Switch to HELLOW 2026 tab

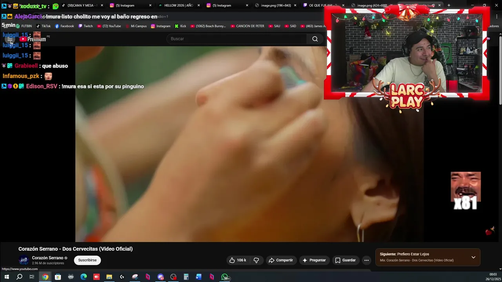pos(179,5)
